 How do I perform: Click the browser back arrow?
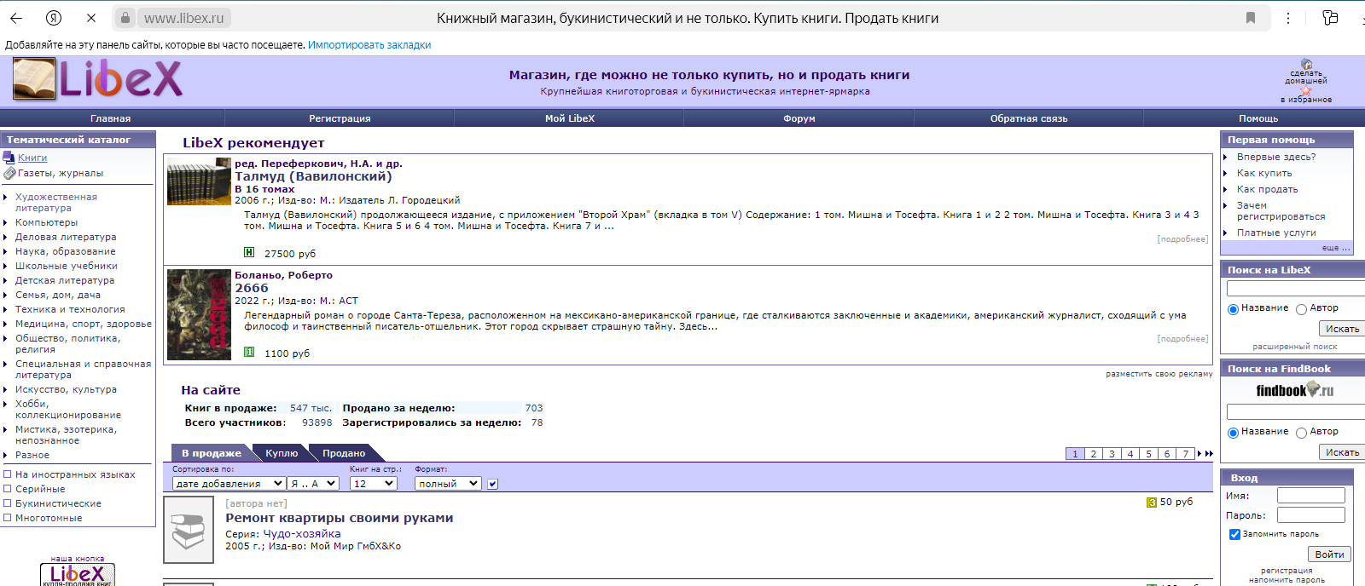(x=16, y=18)
